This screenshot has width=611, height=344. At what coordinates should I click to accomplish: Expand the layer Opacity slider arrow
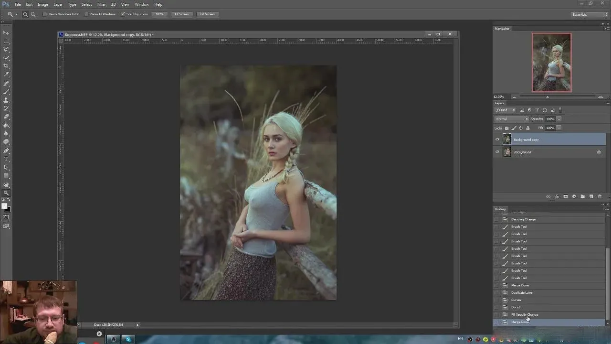pyautogui.click(x=559, y=119)
